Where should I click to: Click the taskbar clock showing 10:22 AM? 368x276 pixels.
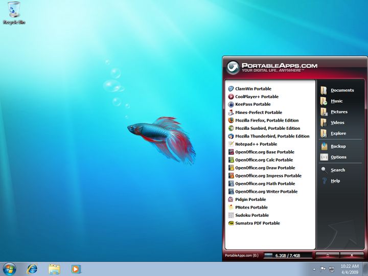pyautogui.click(x=350, y=269)
